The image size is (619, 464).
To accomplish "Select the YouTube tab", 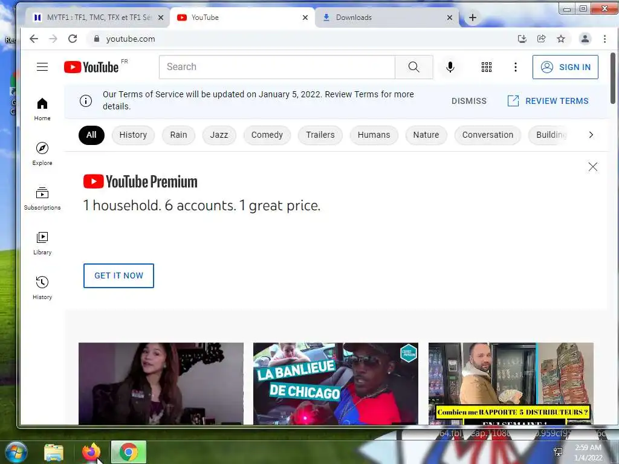I will 242,18.
